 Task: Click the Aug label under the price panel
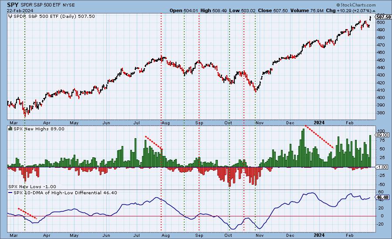[x=166, y=123]
